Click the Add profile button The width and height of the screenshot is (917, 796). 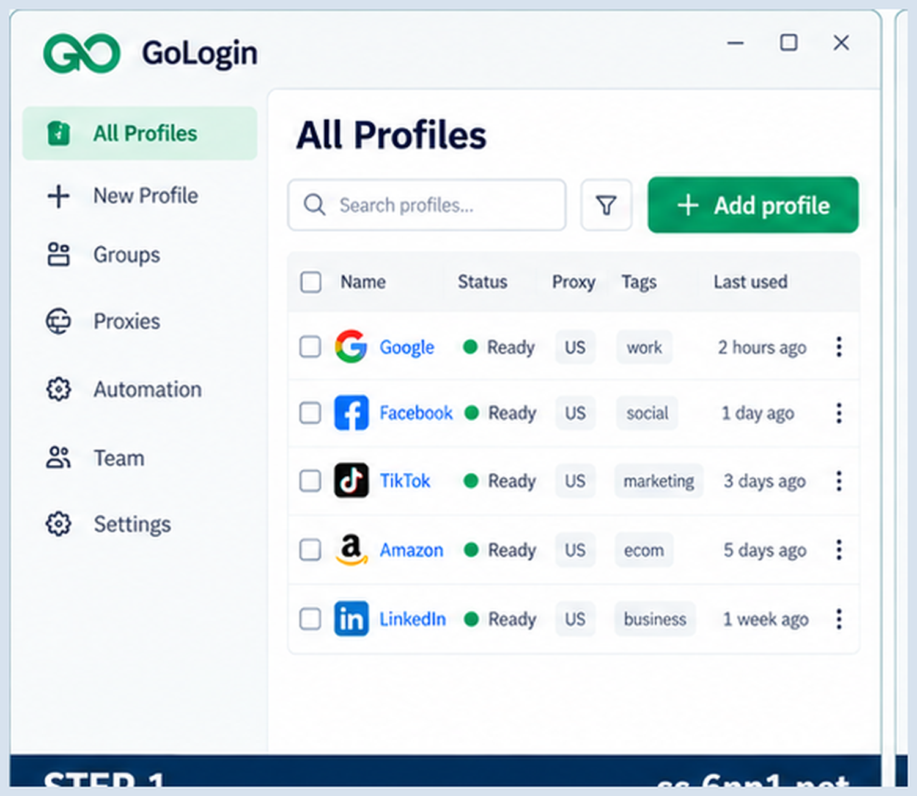[x=753, y=205]
